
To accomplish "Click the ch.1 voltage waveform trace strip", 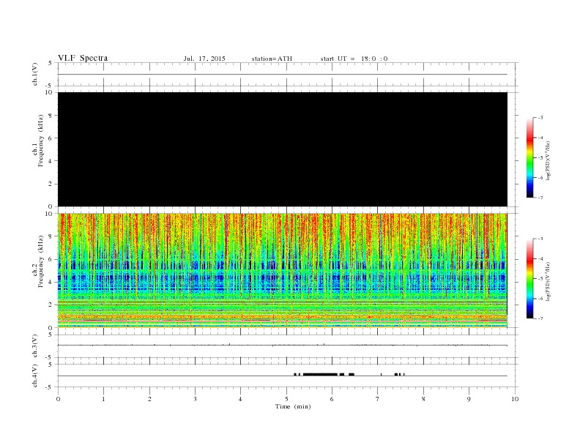I will tap(282, 74).
